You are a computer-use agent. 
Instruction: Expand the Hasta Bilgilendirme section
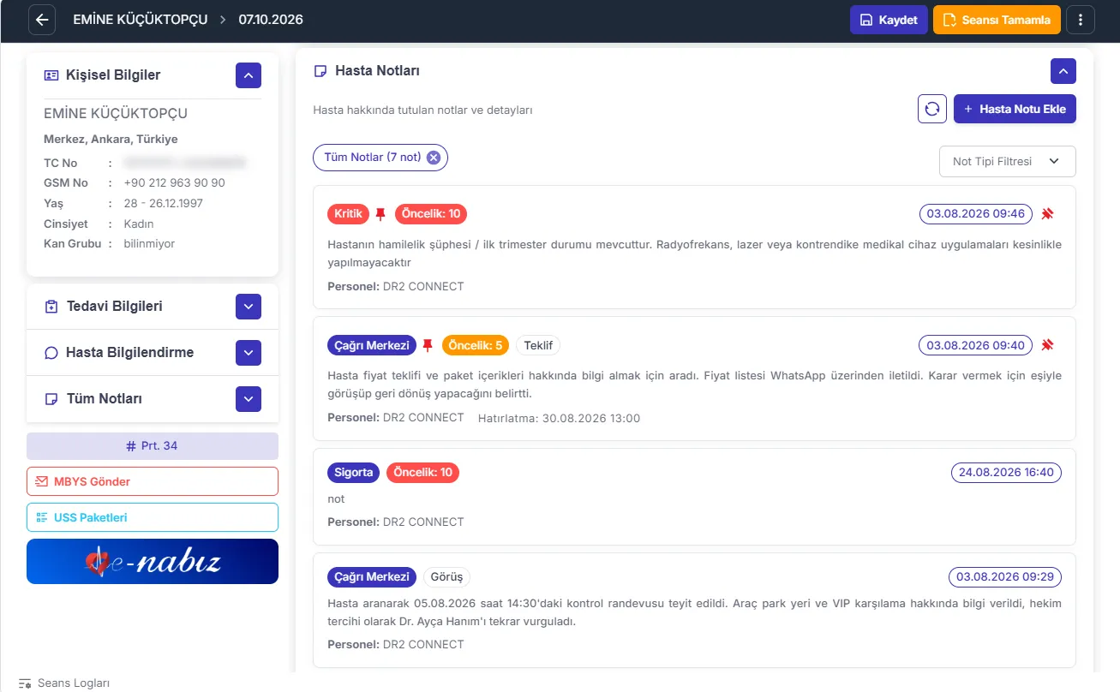pyautogui.click(x=249, y=353)
